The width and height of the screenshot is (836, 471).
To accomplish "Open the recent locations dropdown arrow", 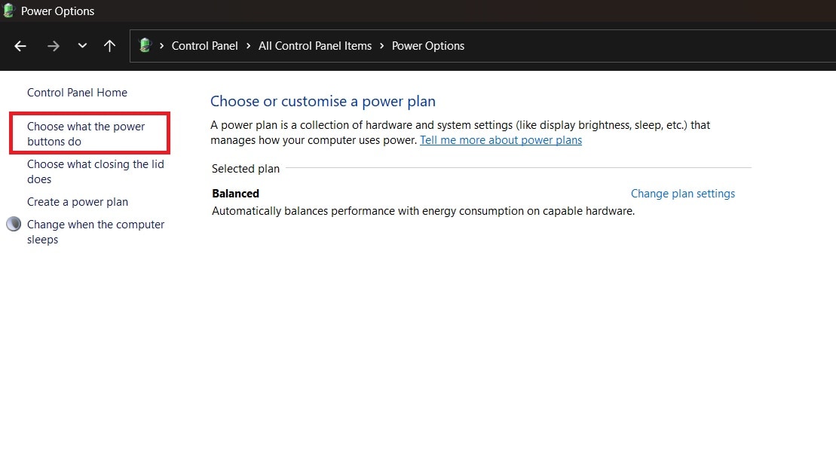I will 82,45.
